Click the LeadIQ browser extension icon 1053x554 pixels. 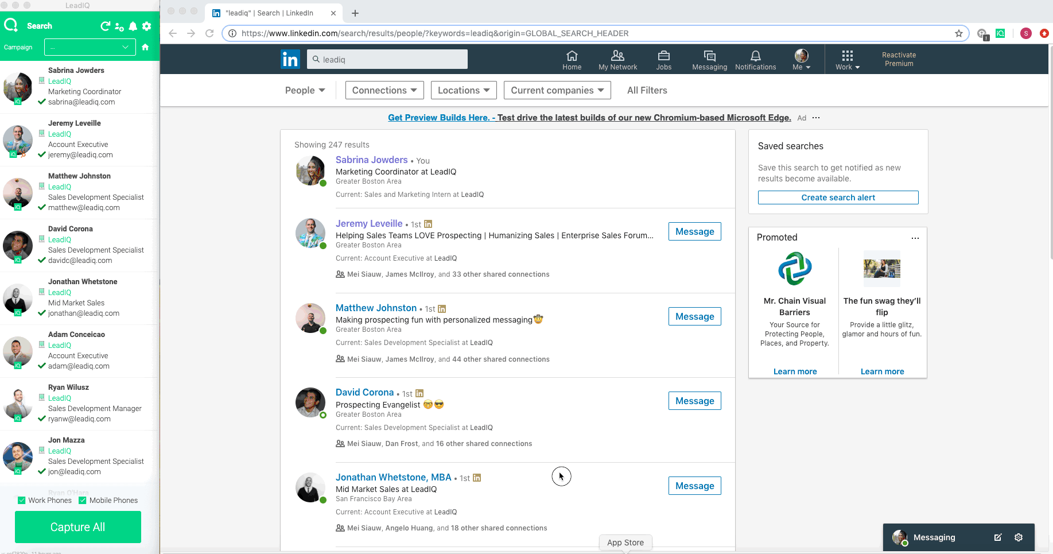coord(1000,33)
